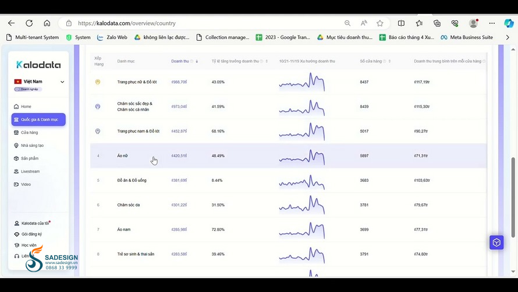
Task: Click the Doanh thu info help icon
Action: tap(191, 61)
